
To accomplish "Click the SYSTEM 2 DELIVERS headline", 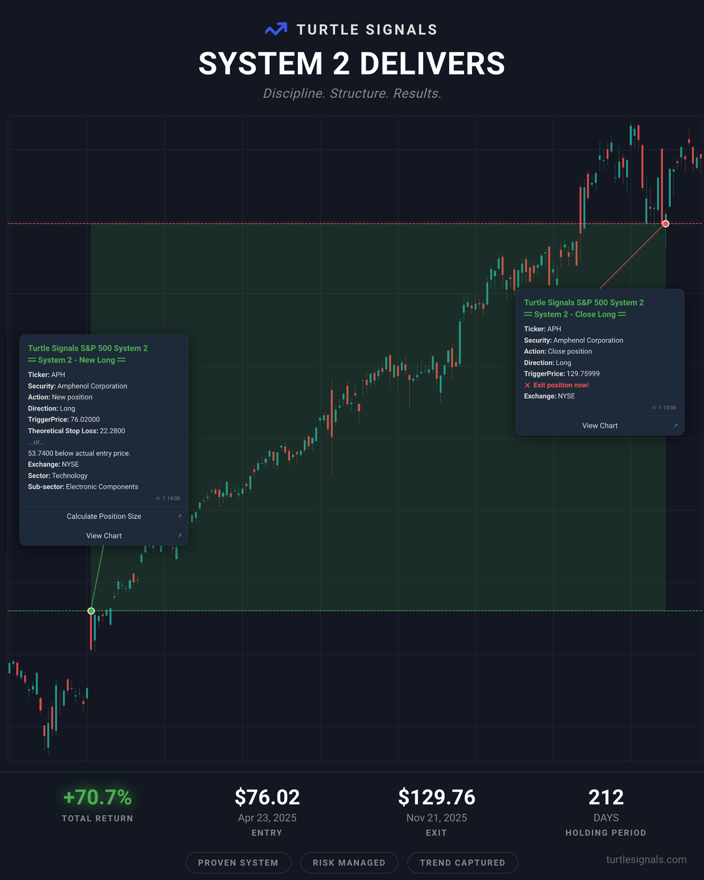I will [x=352, y=64].
